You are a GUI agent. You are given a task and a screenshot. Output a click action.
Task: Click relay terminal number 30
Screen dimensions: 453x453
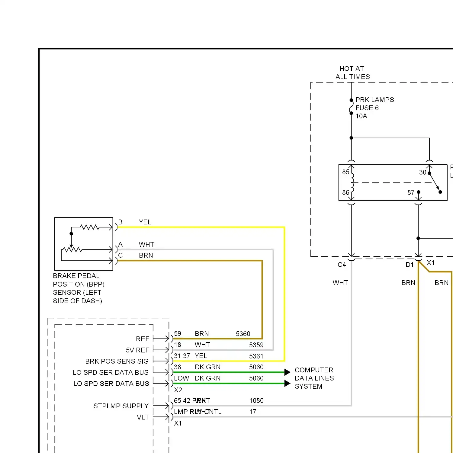[422, 172]
